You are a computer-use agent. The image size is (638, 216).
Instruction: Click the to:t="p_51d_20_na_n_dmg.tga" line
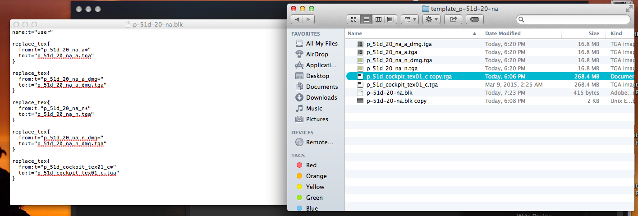click(x=62, y=144)
